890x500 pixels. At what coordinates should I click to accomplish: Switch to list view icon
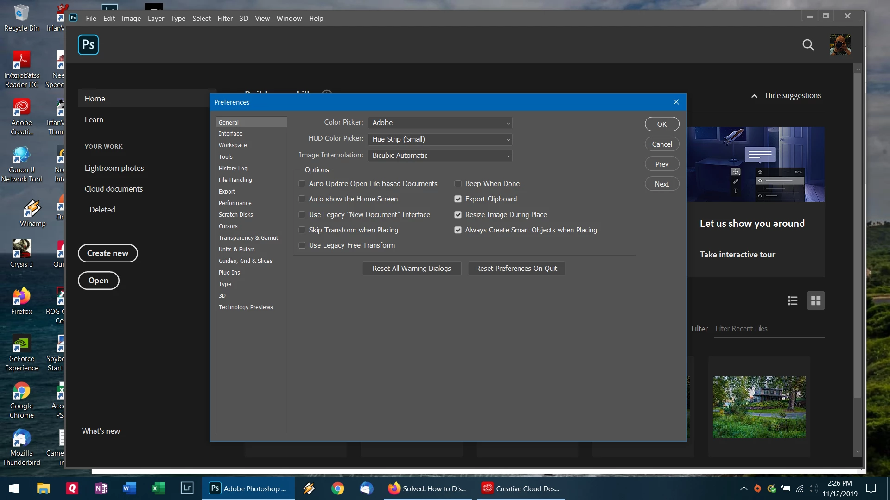(x=793, y=301)
